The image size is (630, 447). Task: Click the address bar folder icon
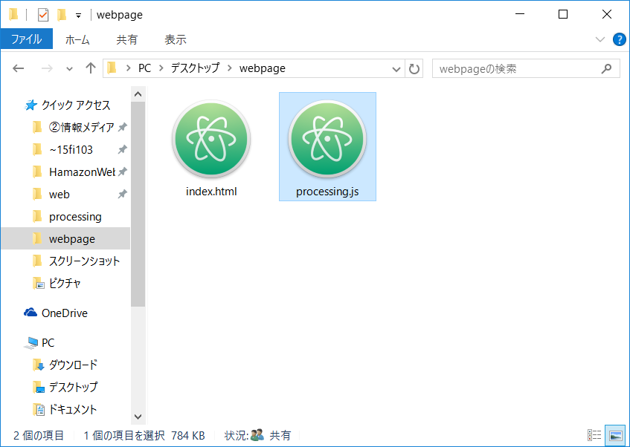(112, 68)
